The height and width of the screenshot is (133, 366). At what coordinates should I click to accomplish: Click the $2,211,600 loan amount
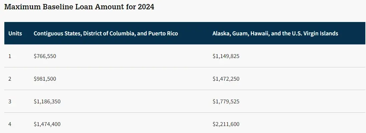click(226, 124)
